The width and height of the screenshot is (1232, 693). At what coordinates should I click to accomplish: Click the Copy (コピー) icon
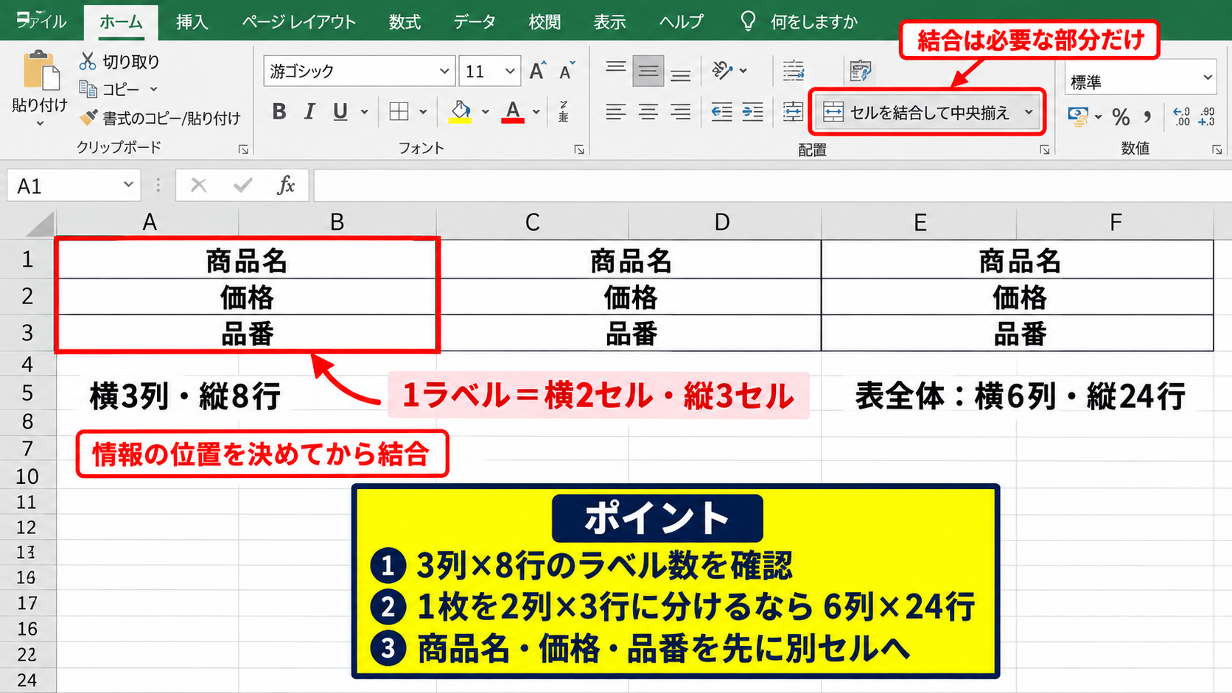click(x=88, y=89)
